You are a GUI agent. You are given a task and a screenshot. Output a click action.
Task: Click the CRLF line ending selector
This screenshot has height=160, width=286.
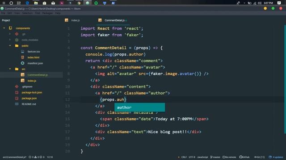pos(184,157)
